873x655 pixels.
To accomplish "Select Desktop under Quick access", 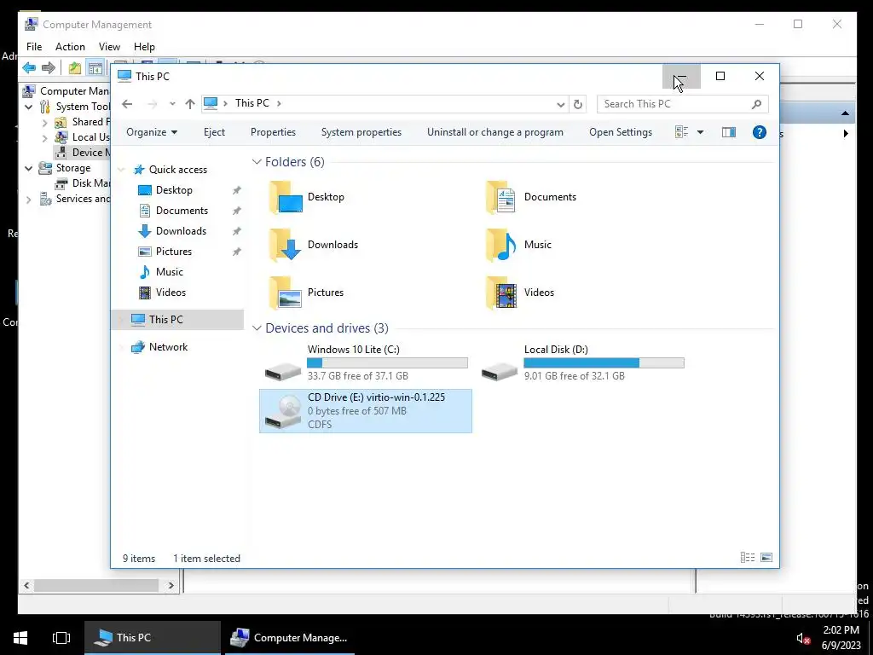I will tap(174, 190).
